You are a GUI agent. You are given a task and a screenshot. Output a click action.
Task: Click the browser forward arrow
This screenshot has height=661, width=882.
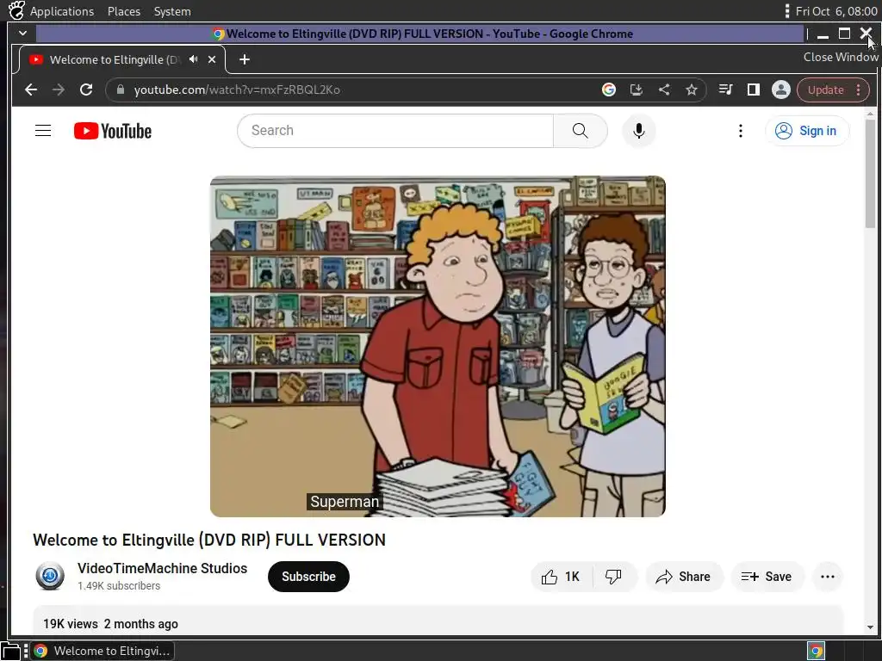(59, 90)
